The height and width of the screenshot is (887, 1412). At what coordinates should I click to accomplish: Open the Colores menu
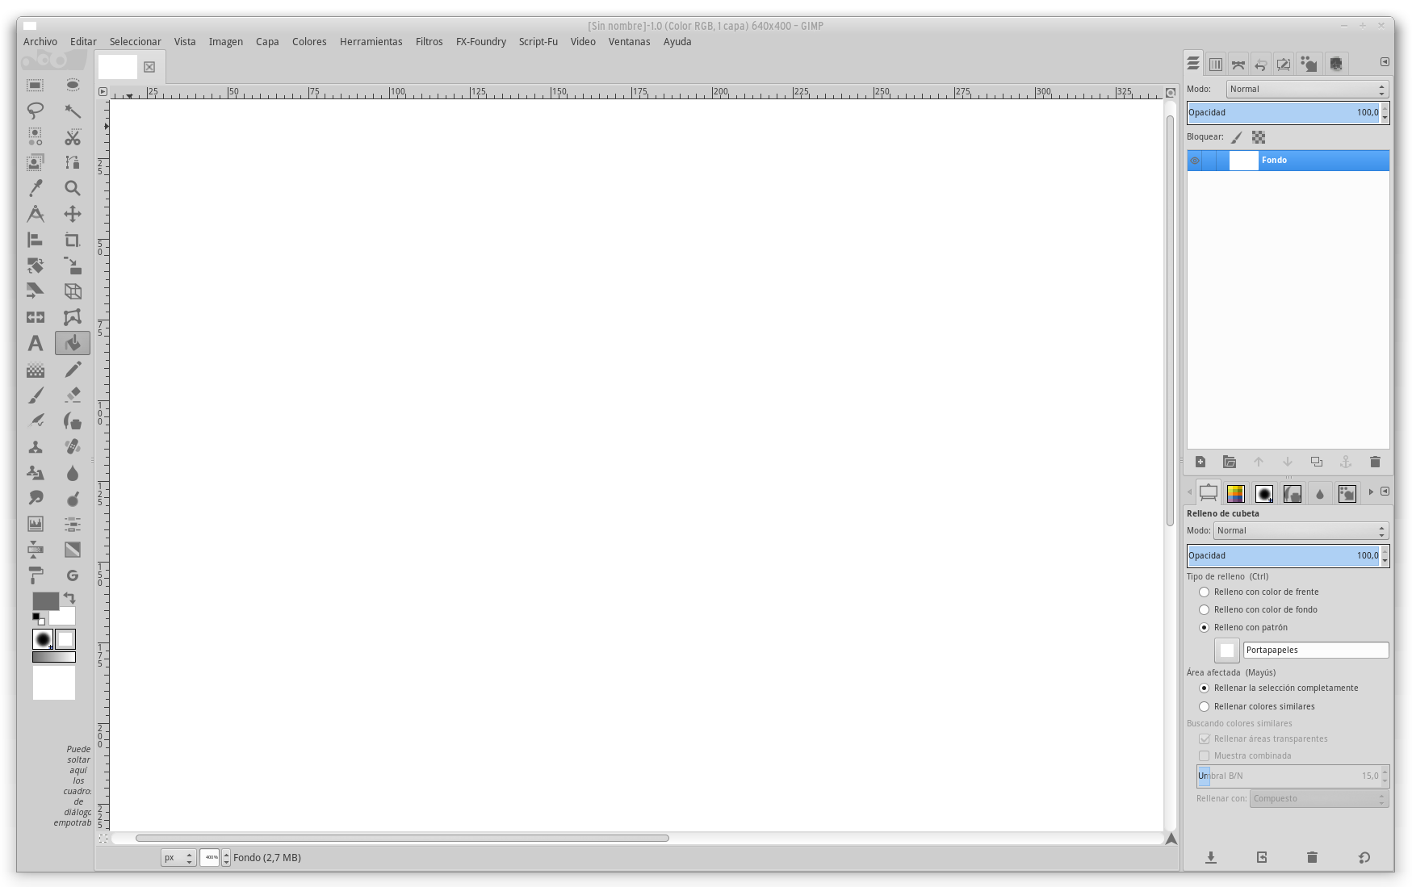pyautogui.click(x=309, y=42)
